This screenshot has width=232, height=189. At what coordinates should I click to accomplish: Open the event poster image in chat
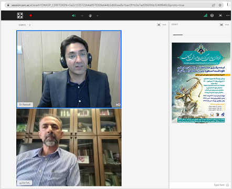201,83
